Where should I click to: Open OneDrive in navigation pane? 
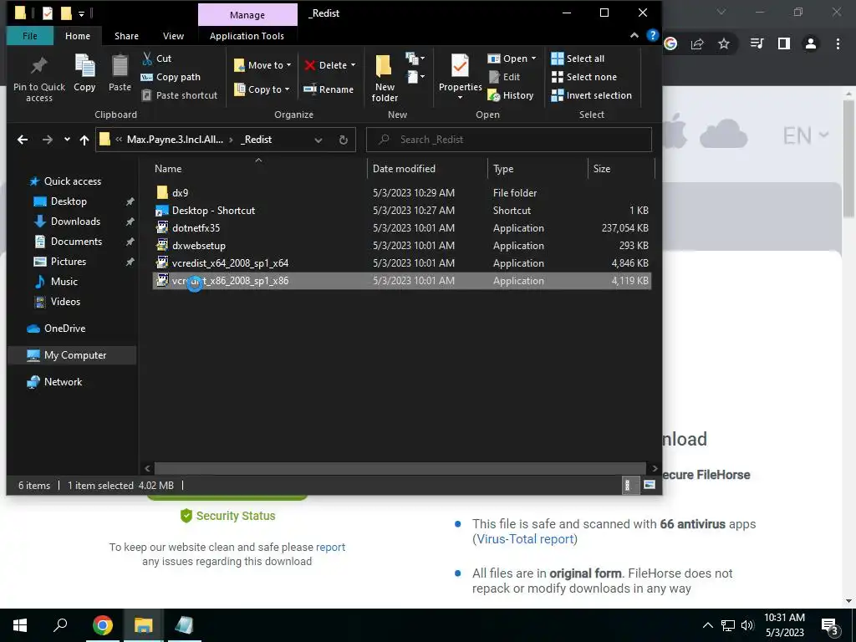point(64,329)
